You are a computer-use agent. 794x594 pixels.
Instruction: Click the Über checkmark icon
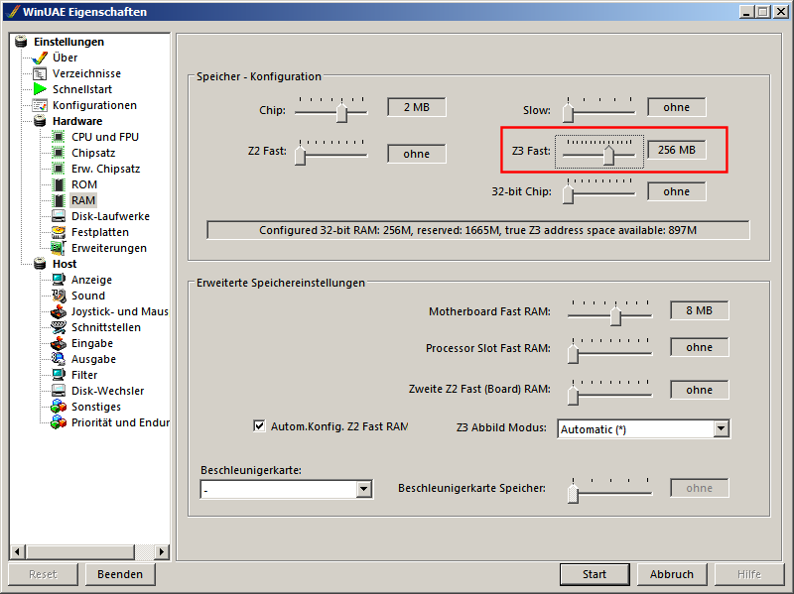click(x=40, y=58)
